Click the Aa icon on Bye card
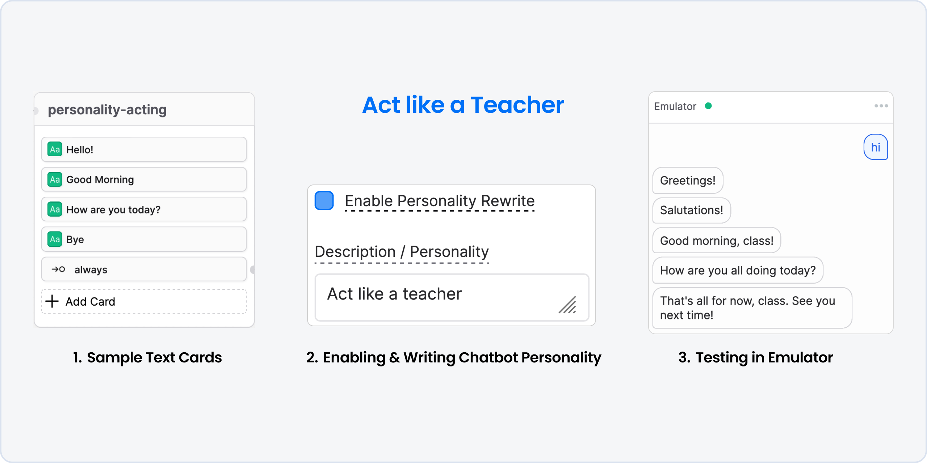This screenshot has width=927, height=463. click(x=55, y=239)
